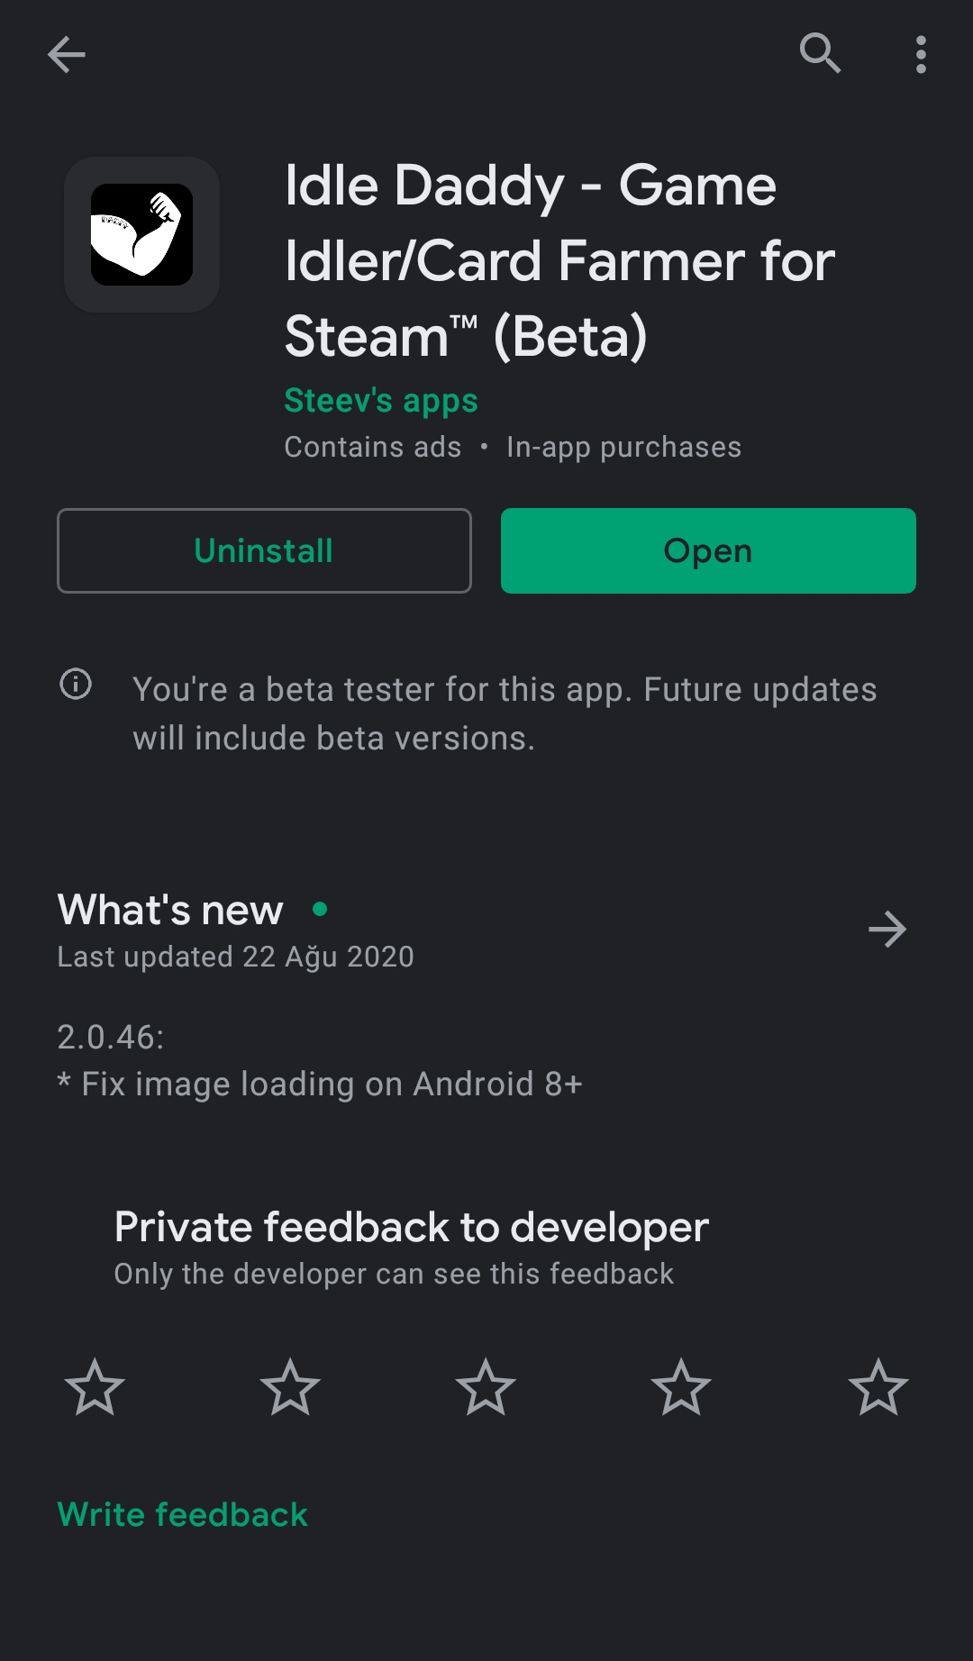Open the Steev's apps developer link
Screen dimensions: 973x1661
[380, 401]
